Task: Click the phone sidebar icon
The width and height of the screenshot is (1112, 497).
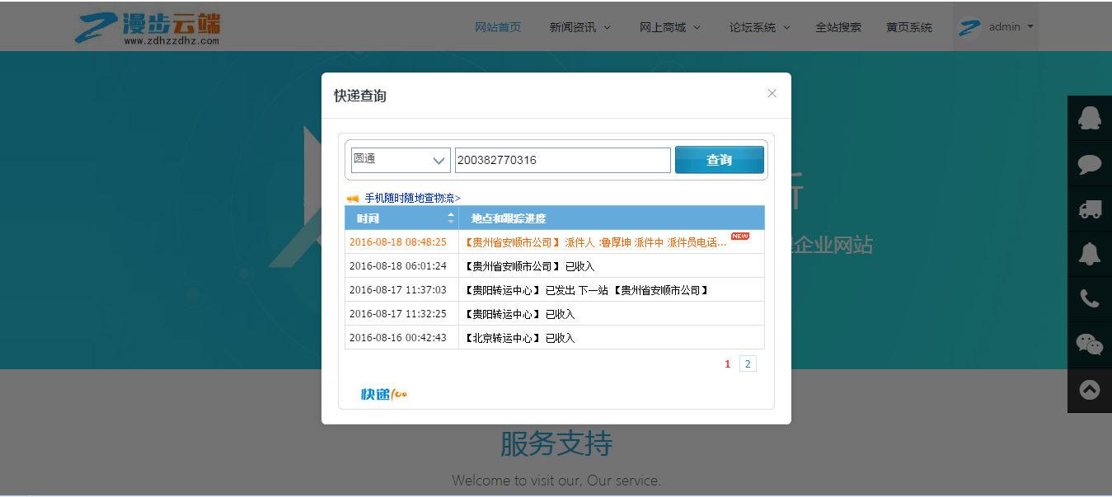Action: tap(1090, 299)
